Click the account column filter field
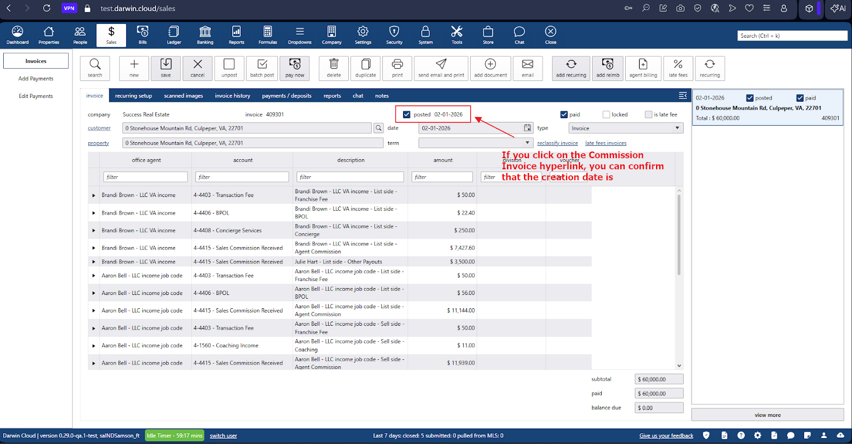Screen dimensions: 852x444 [x=242, y=177]
